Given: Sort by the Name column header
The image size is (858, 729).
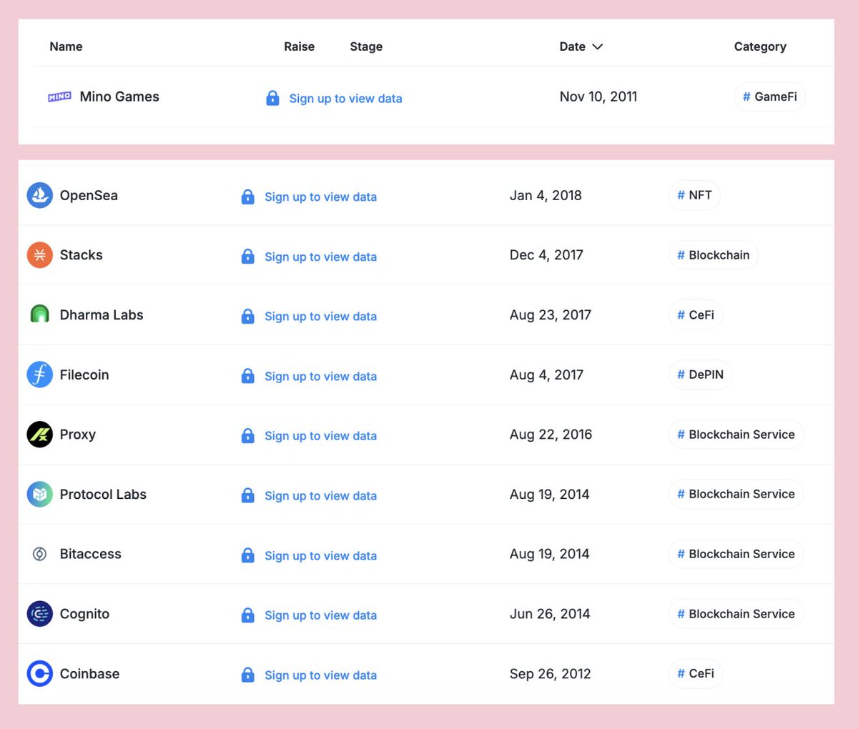Looking at the screenshot, I should tap(66, 46).
